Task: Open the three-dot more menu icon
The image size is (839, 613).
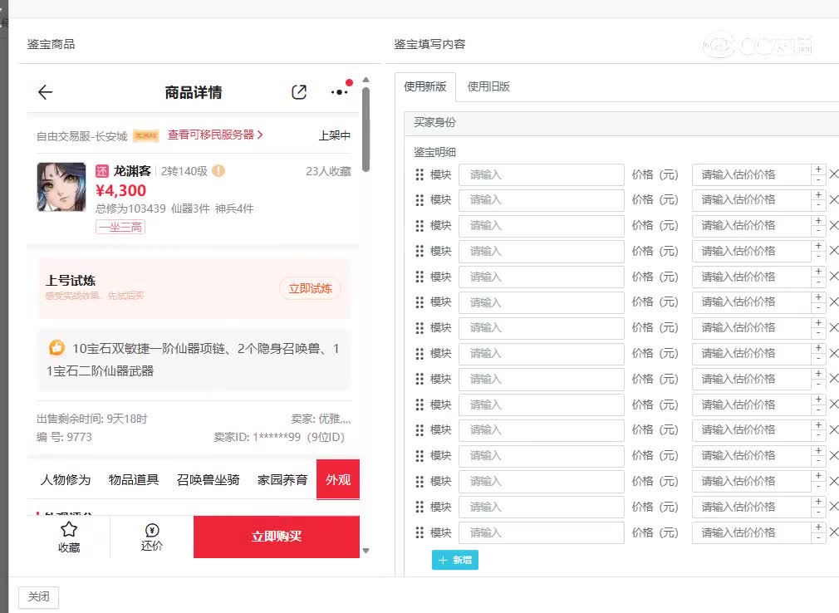Action: [339, 92]
